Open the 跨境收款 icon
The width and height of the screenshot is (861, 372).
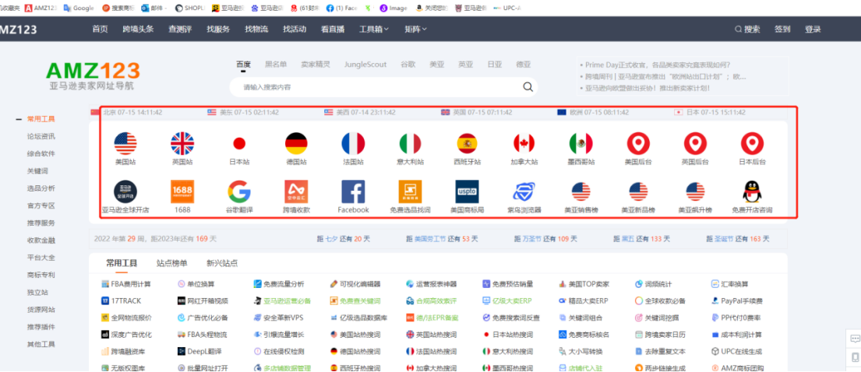point(296,191)
